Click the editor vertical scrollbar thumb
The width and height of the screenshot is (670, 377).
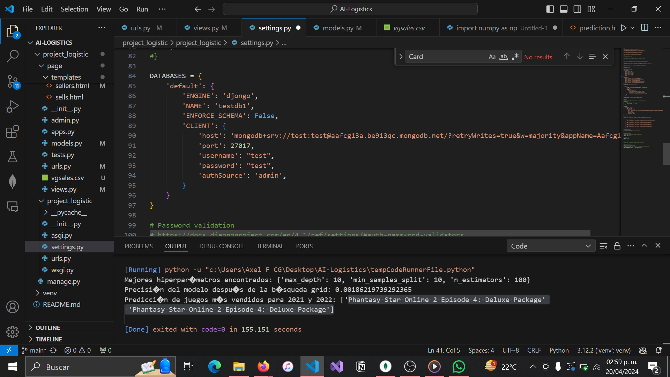666,154
